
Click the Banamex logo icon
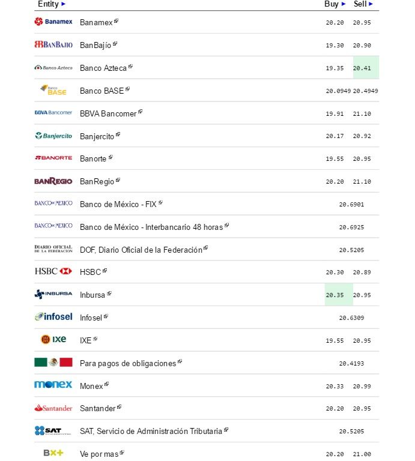tap(53, 22)
